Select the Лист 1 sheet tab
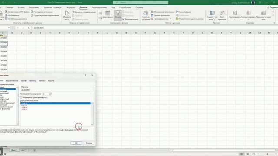Image resolution: width=278 pixels, height=156 pixels. click(x=14, y=150)
